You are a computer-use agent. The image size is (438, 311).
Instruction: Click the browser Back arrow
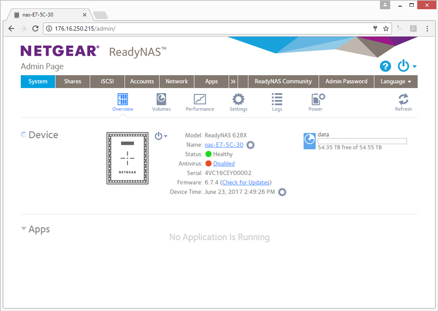coord(11,28)
